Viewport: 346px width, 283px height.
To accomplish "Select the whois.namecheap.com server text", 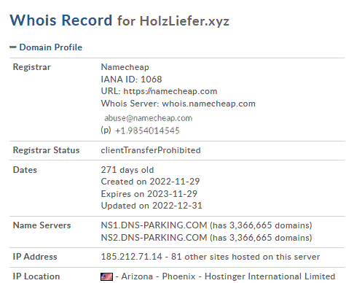I will coord(208,104).
